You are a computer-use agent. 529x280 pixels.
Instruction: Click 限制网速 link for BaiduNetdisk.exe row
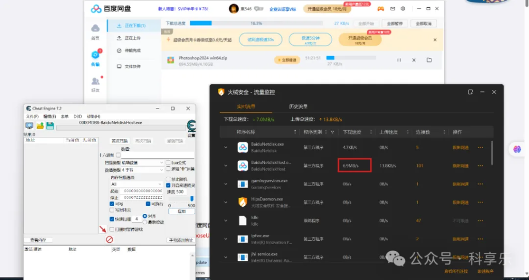click(460, 147)
